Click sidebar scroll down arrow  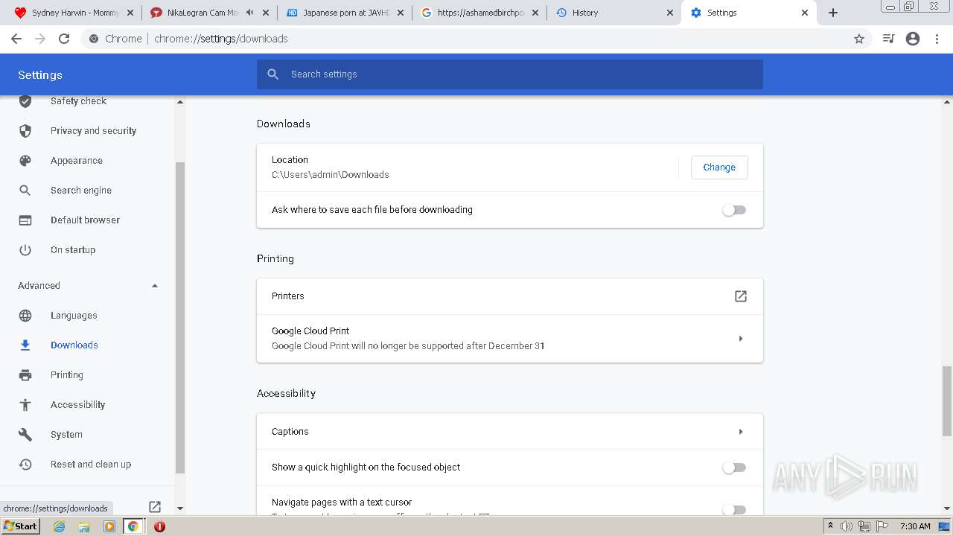point(179,508)
